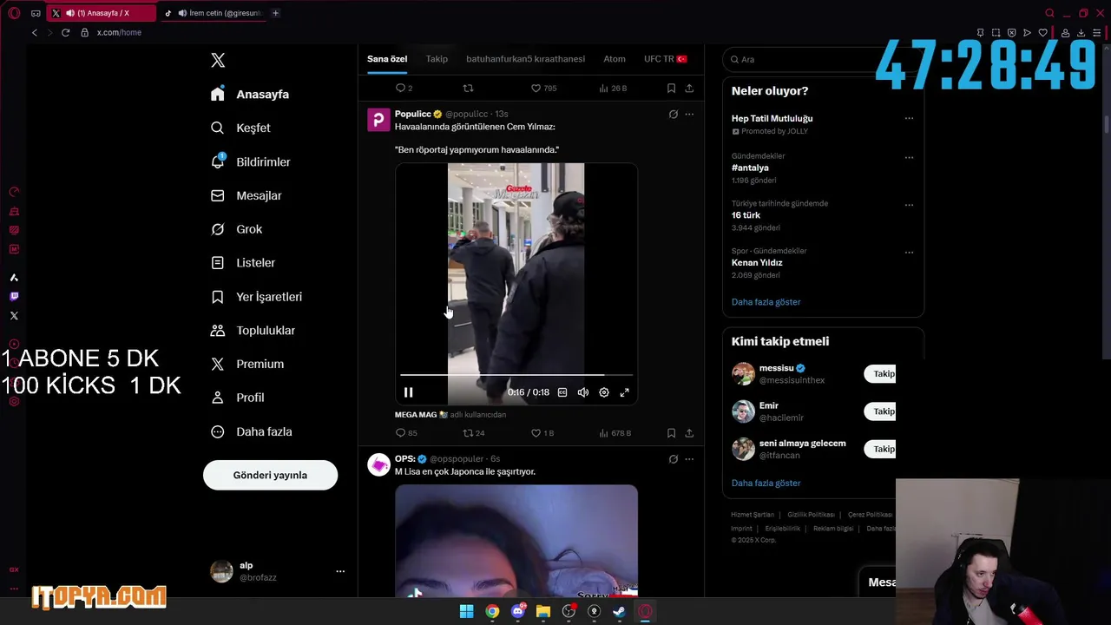Switch to Atom tab
The height and width of the screenshot is (625, 1111).
pos(615,59)
